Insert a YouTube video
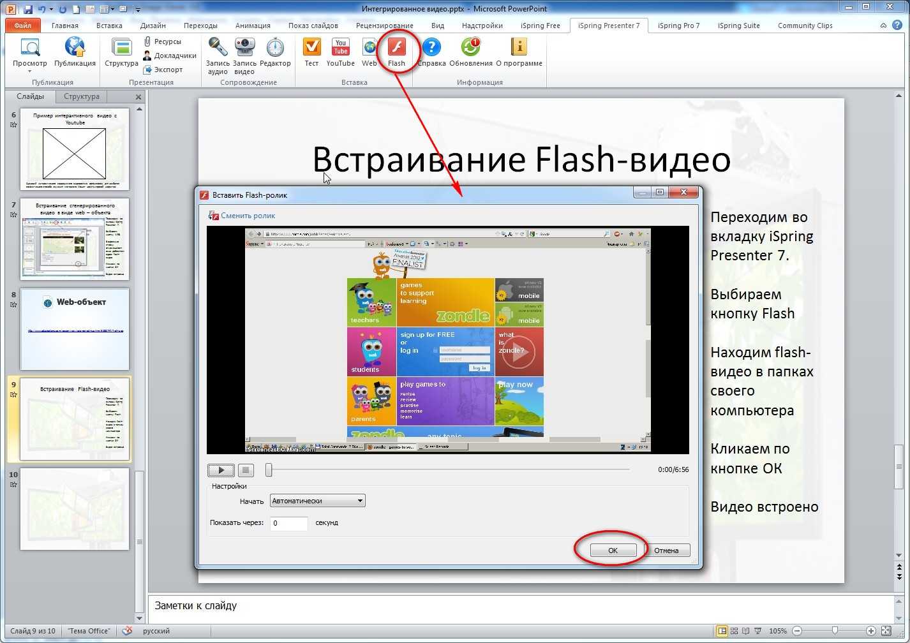This screenshot has height=643, width=910. 340,52
